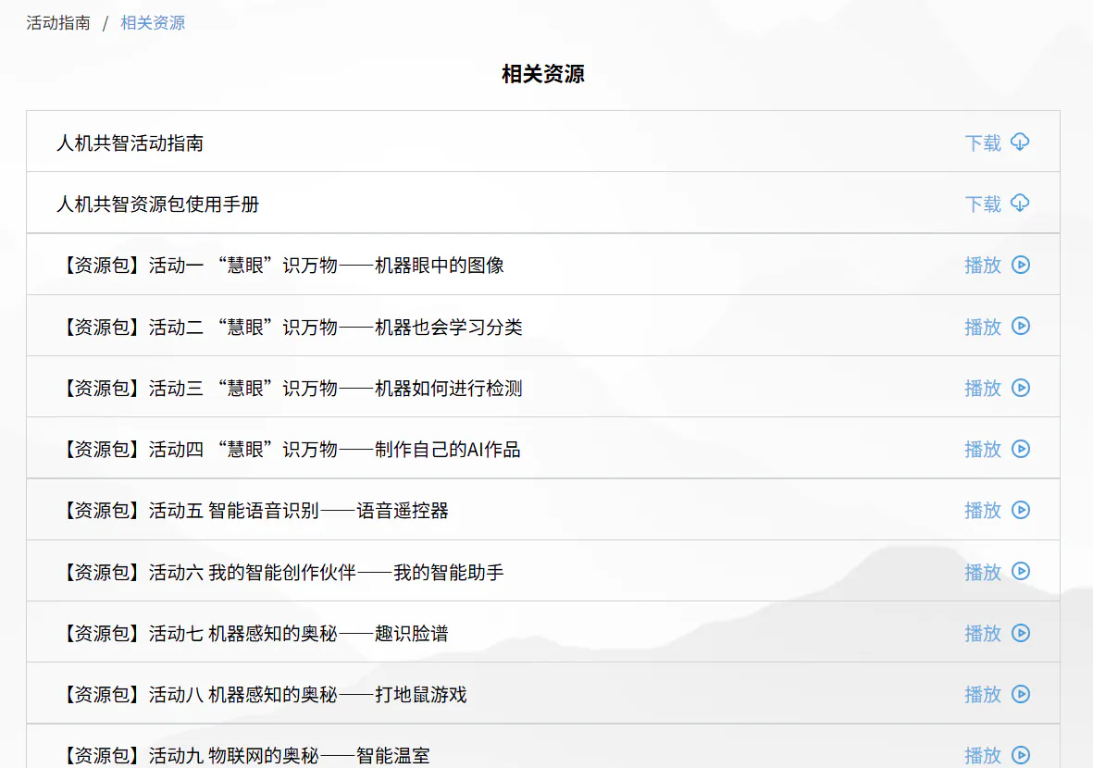
Task: Click text 活动八 机器感知的奥秘——打地鼠游戏
Action: 307,695
